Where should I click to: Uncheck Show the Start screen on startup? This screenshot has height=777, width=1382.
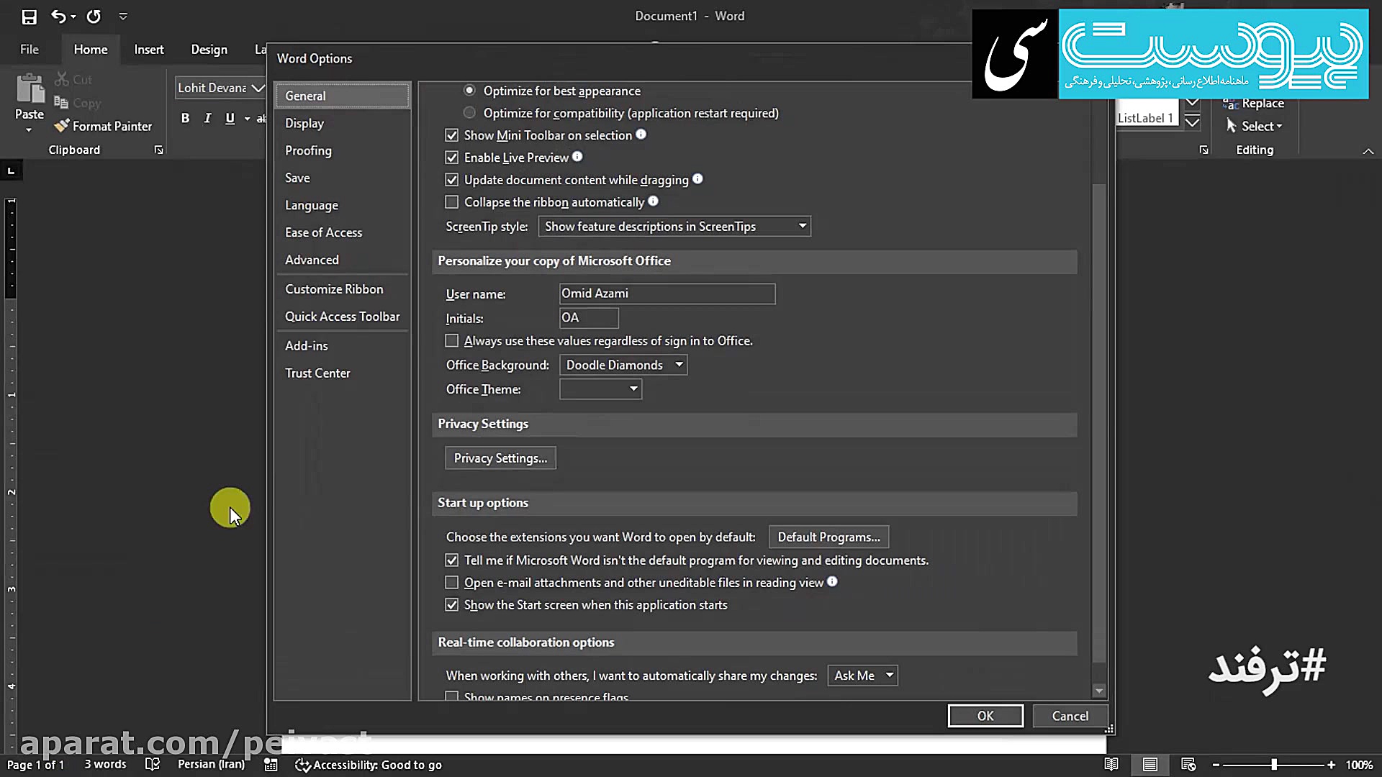pyautogui.click(x=451, y=605)
